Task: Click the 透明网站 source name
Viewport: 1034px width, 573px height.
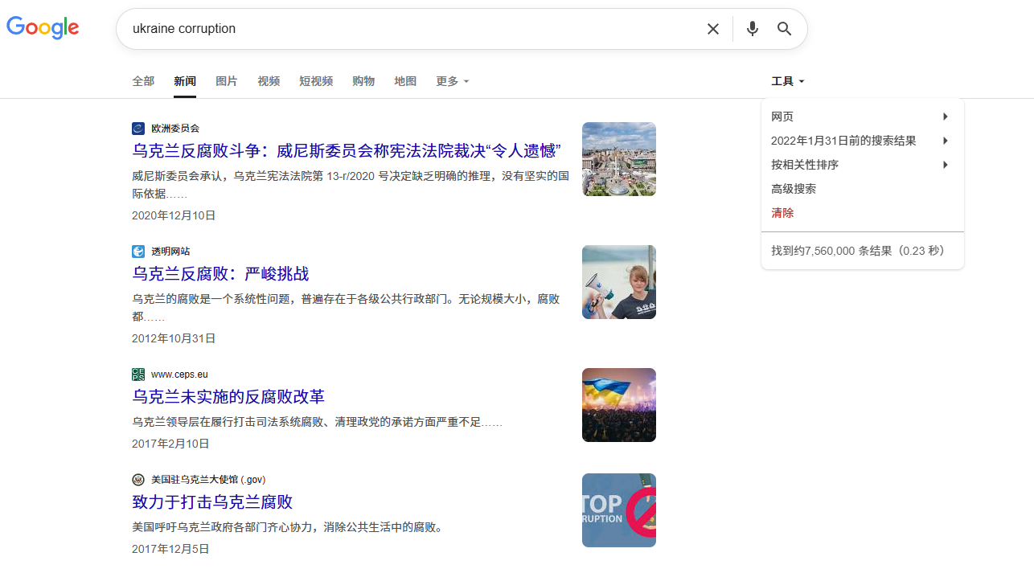Action: (170, 252)
